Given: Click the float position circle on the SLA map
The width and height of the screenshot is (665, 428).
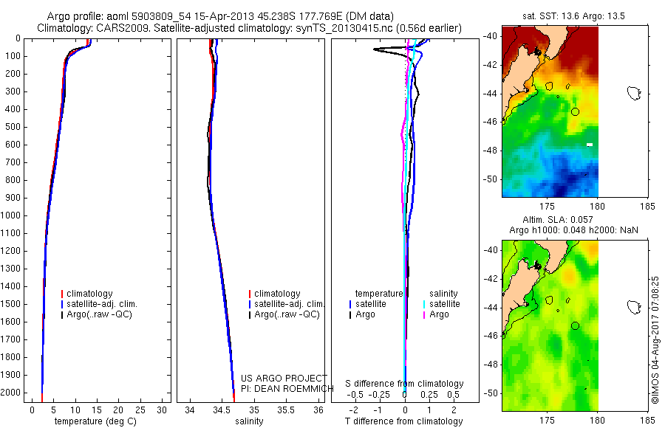Looking at the screenshot, I should tap(575, 326).
